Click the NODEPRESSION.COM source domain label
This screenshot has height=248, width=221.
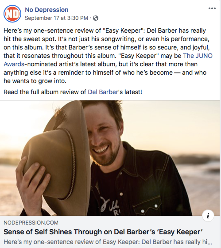coord(31,223)
